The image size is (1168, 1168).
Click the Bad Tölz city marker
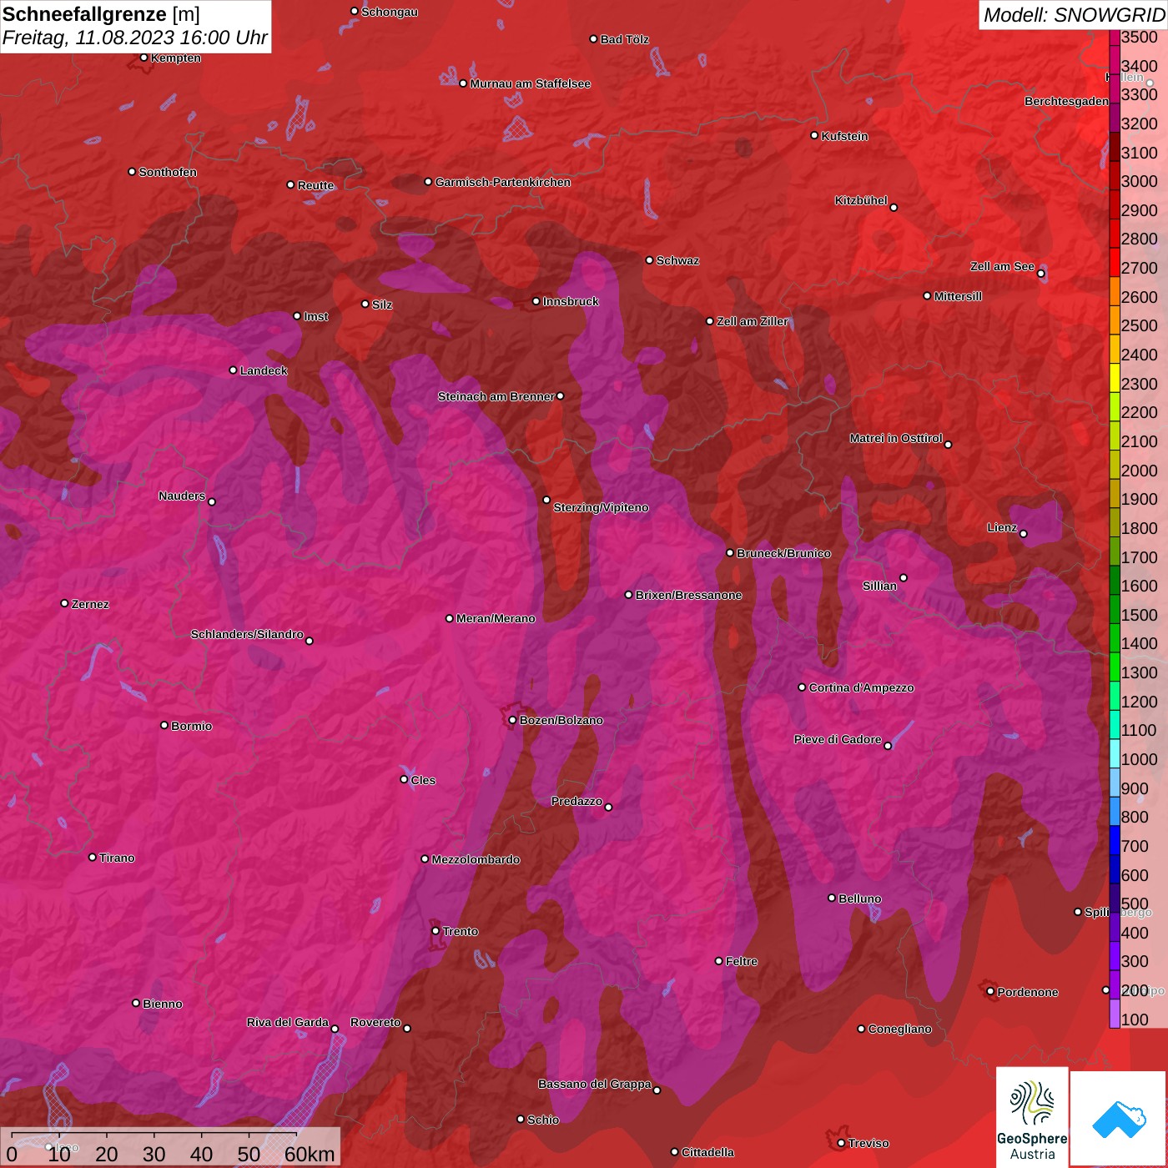pos(593,39)
